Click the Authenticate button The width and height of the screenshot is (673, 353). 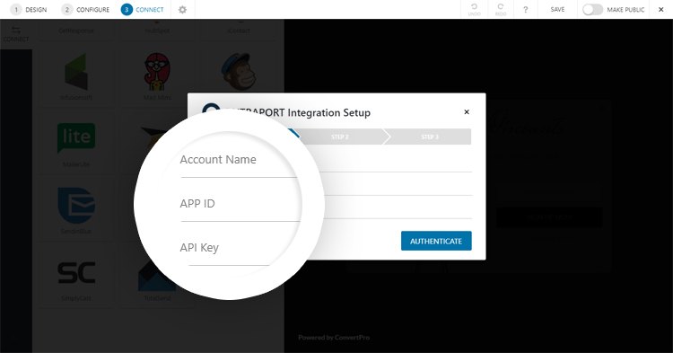pyautogui.click(x=436, y=241)
